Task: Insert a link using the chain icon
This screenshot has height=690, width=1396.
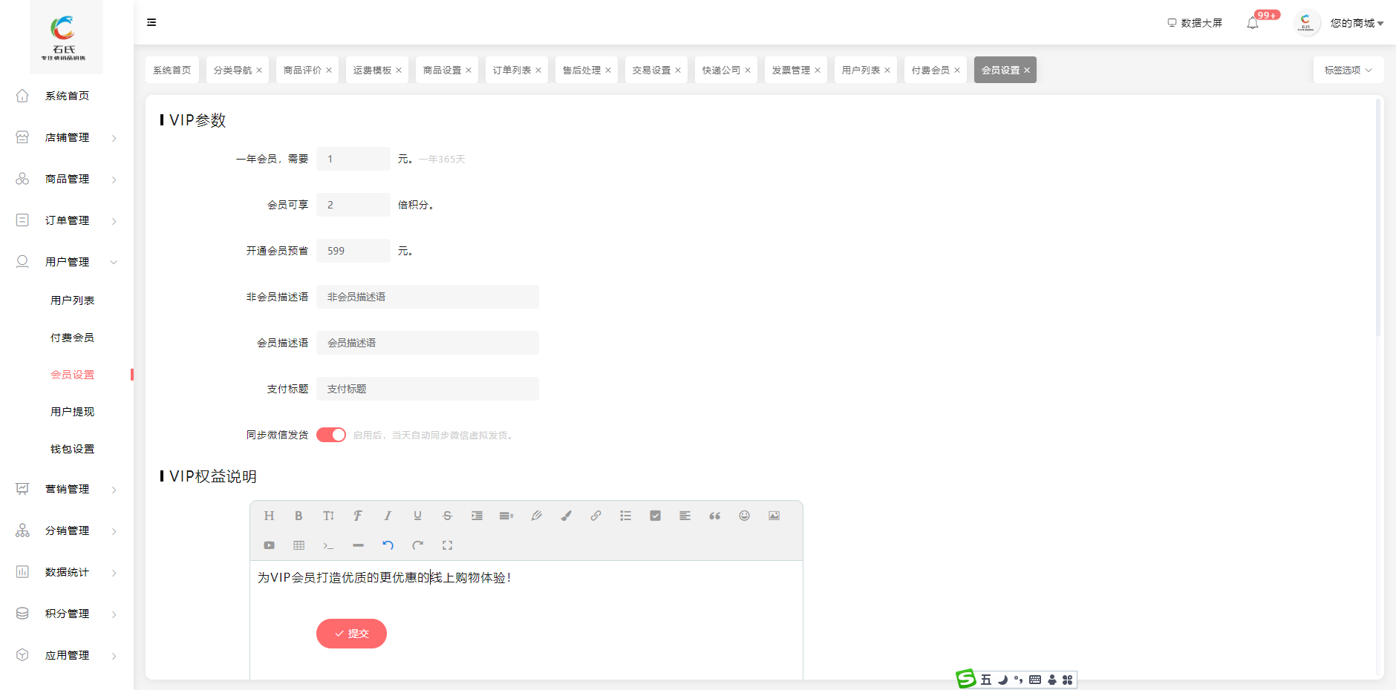Action: click(596, 516)
